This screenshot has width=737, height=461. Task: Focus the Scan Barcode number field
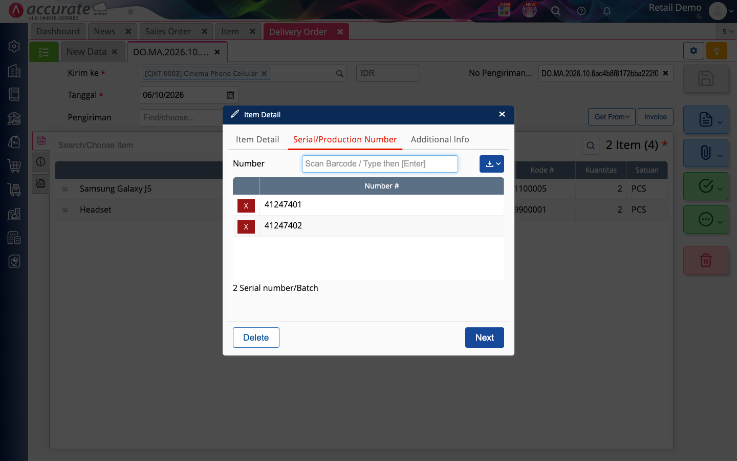point(380,164)
